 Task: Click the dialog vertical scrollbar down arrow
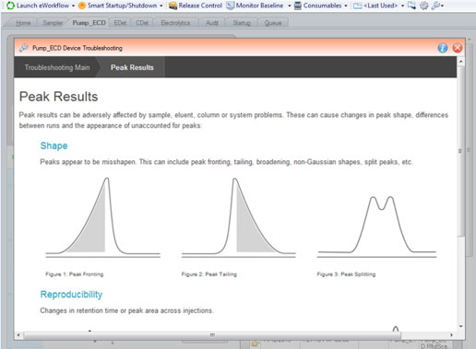tap(460, 326)
